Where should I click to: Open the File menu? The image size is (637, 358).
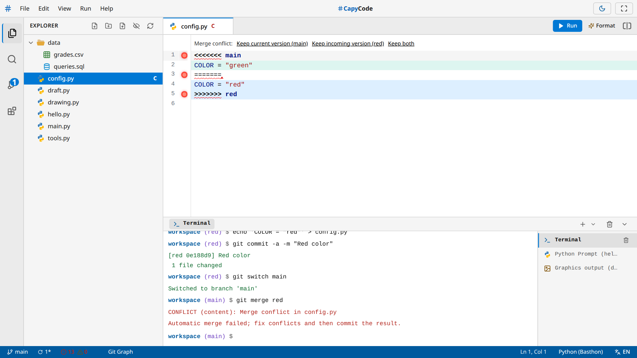click(x=25, y=9)
